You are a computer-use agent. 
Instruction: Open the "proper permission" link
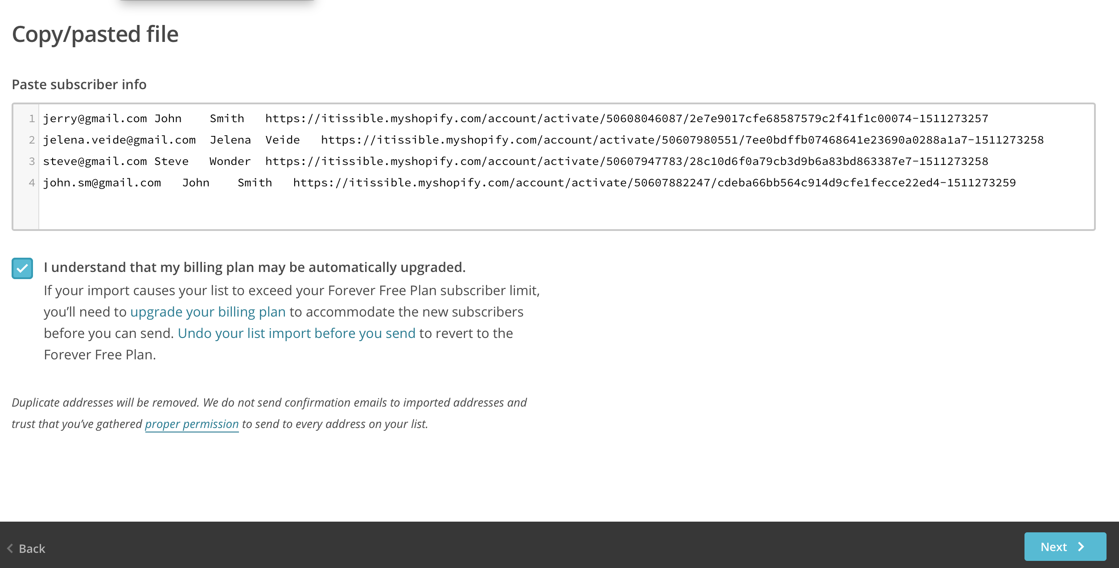[192, 424]
